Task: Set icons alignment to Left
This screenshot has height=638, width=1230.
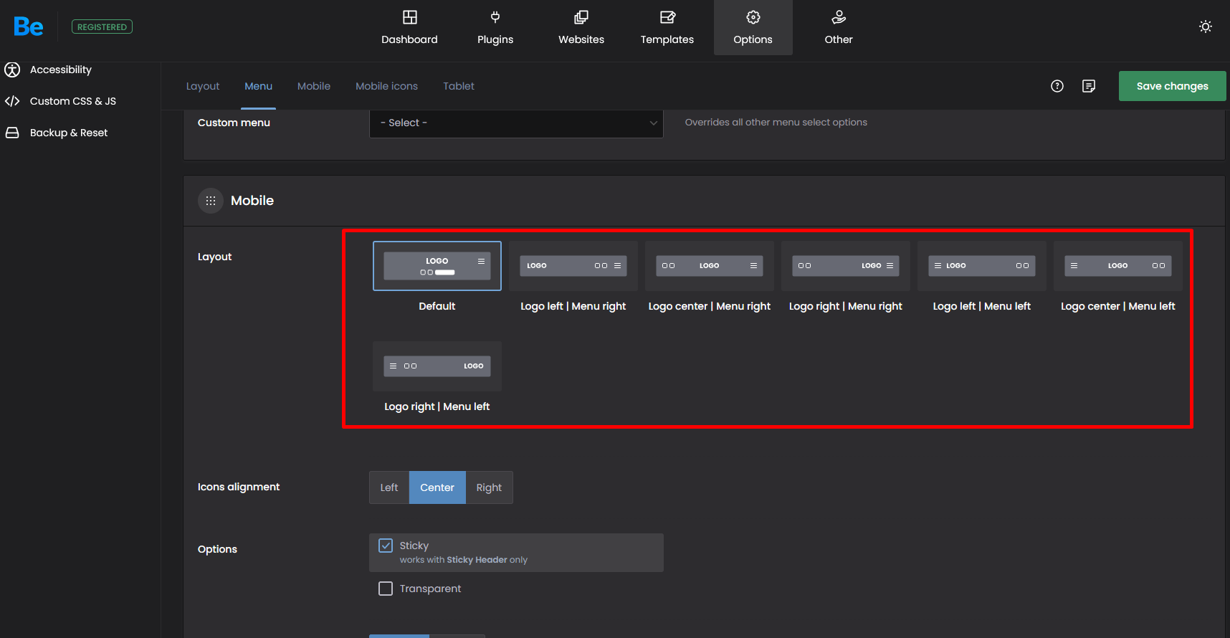Action: click(389, 487)
